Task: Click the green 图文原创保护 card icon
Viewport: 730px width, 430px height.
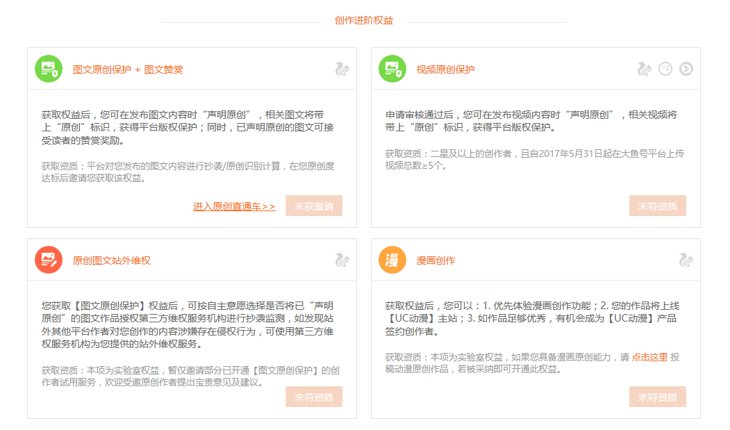Action: tap(49, 69)
